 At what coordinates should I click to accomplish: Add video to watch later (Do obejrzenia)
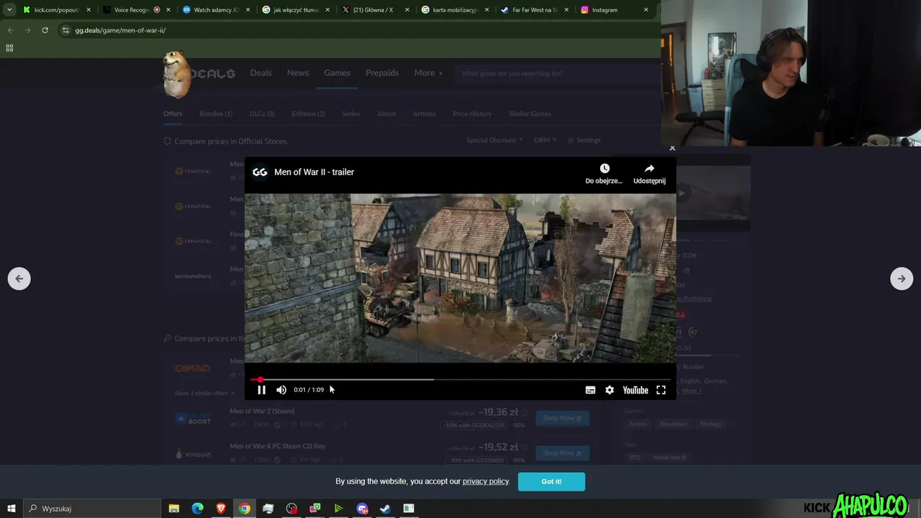click(604, 173)
